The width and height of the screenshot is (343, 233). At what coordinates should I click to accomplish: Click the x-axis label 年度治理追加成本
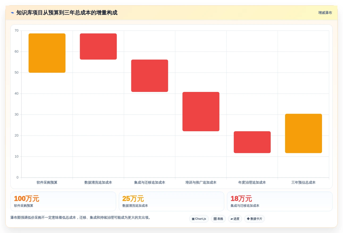252,183
